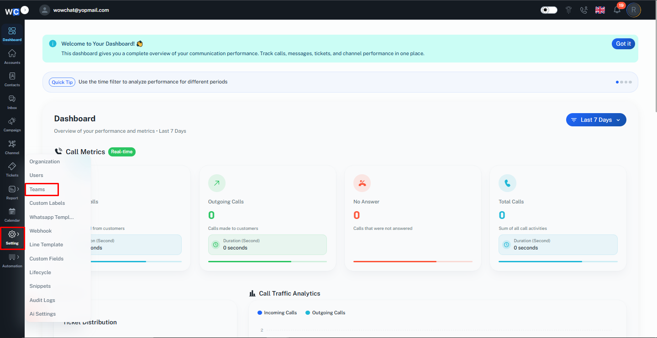The image size is (657, 338).
Task: Toggle Incoming Calls series in chart legend
Action: [x=277, y=313]
